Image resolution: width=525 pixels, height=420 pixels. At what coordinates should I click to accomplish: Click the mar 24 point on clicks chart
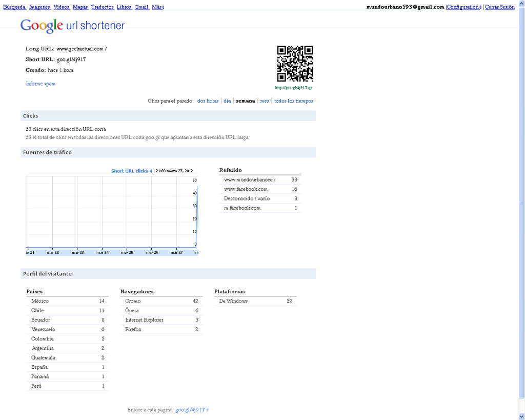(x=103, y=247)
